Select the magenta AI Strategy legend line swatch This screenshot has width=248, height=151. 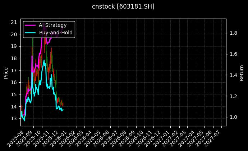click(30, 25)
